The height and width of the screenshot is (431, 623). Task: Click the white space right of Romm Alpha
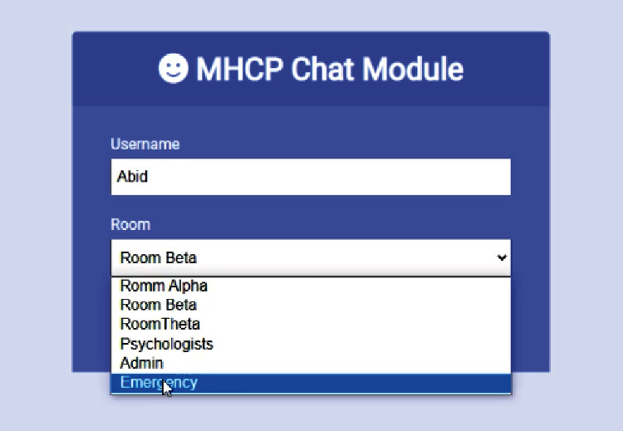coord(359,286)
